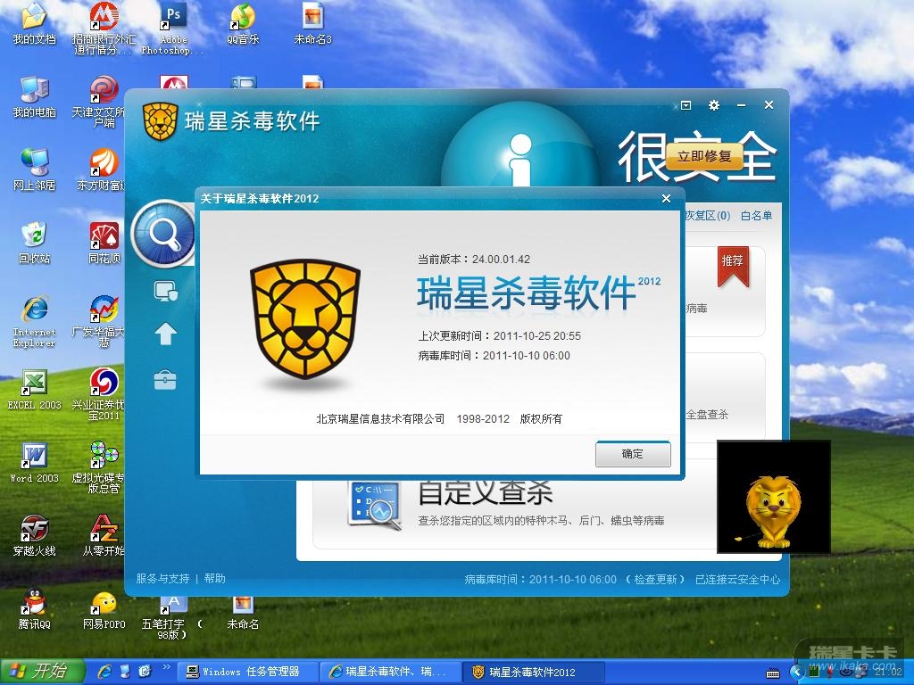Open the upgrade arrow sidebar icon
The width and height of the screenshot is (914, 685).
click(x=165, y=334)
